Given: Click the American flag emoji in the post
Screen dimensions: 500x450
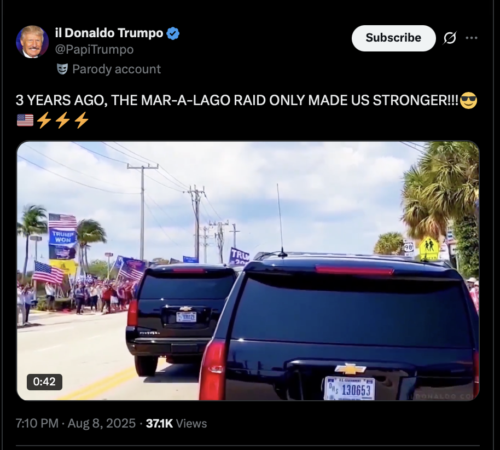Looking at the screenshot, I should [x=25, y=120].
